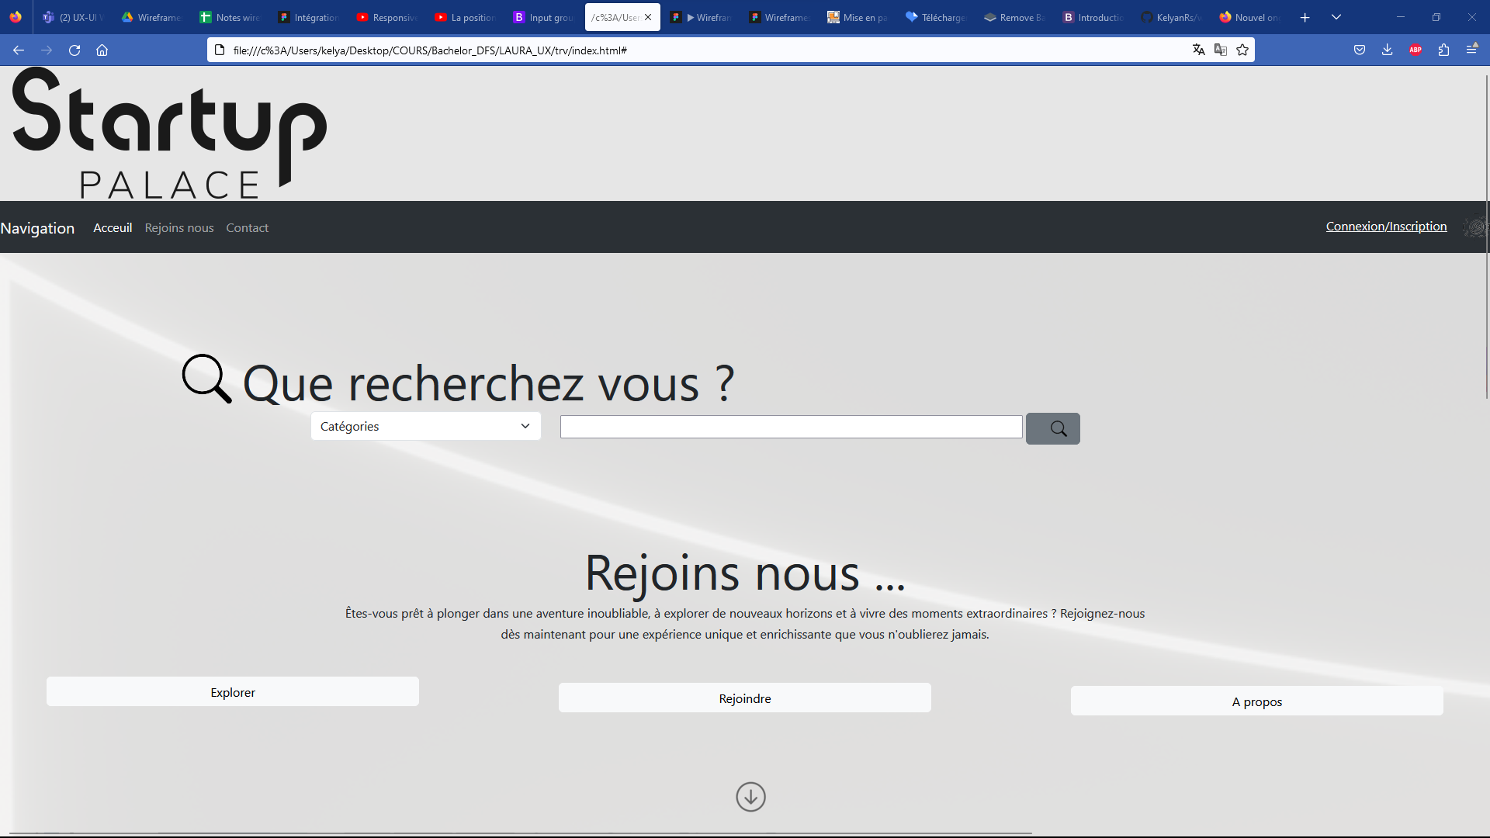Open the Firefox downloads panel

tap(1388, 50)
